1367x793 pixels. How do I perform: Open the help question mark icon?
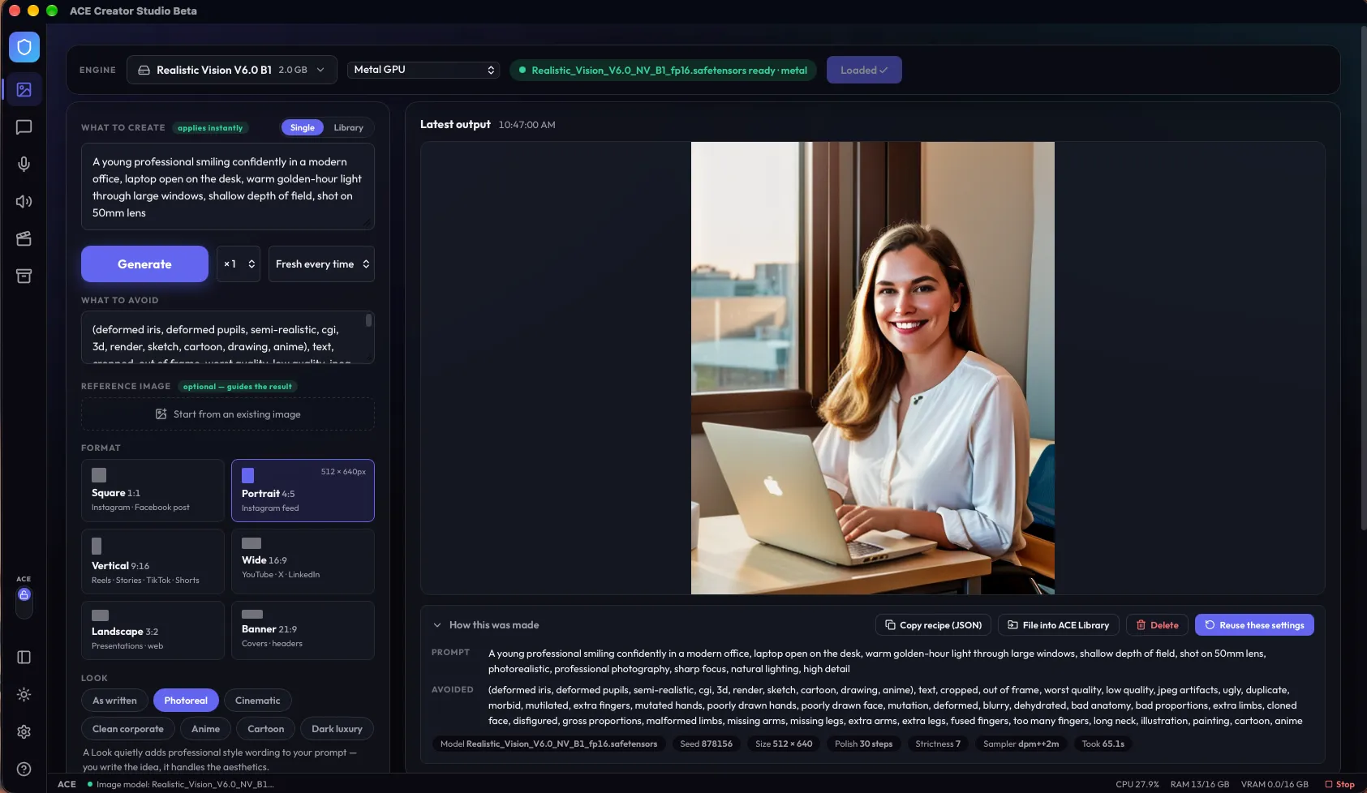click(24, 769)
